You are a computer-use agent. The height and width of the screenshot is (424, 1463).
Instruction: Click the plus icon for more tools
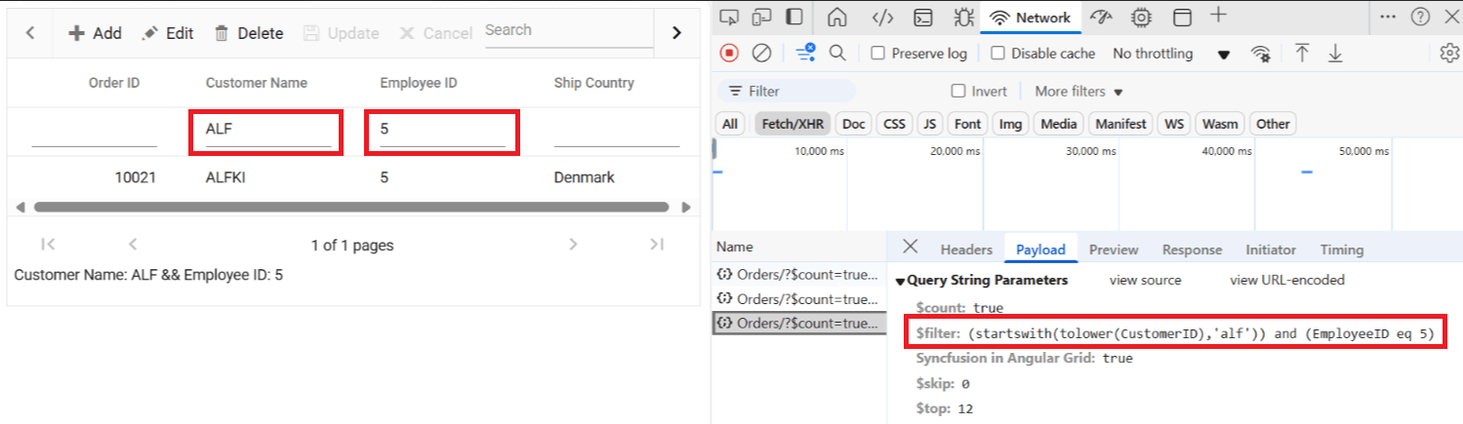click(1218, 16)
